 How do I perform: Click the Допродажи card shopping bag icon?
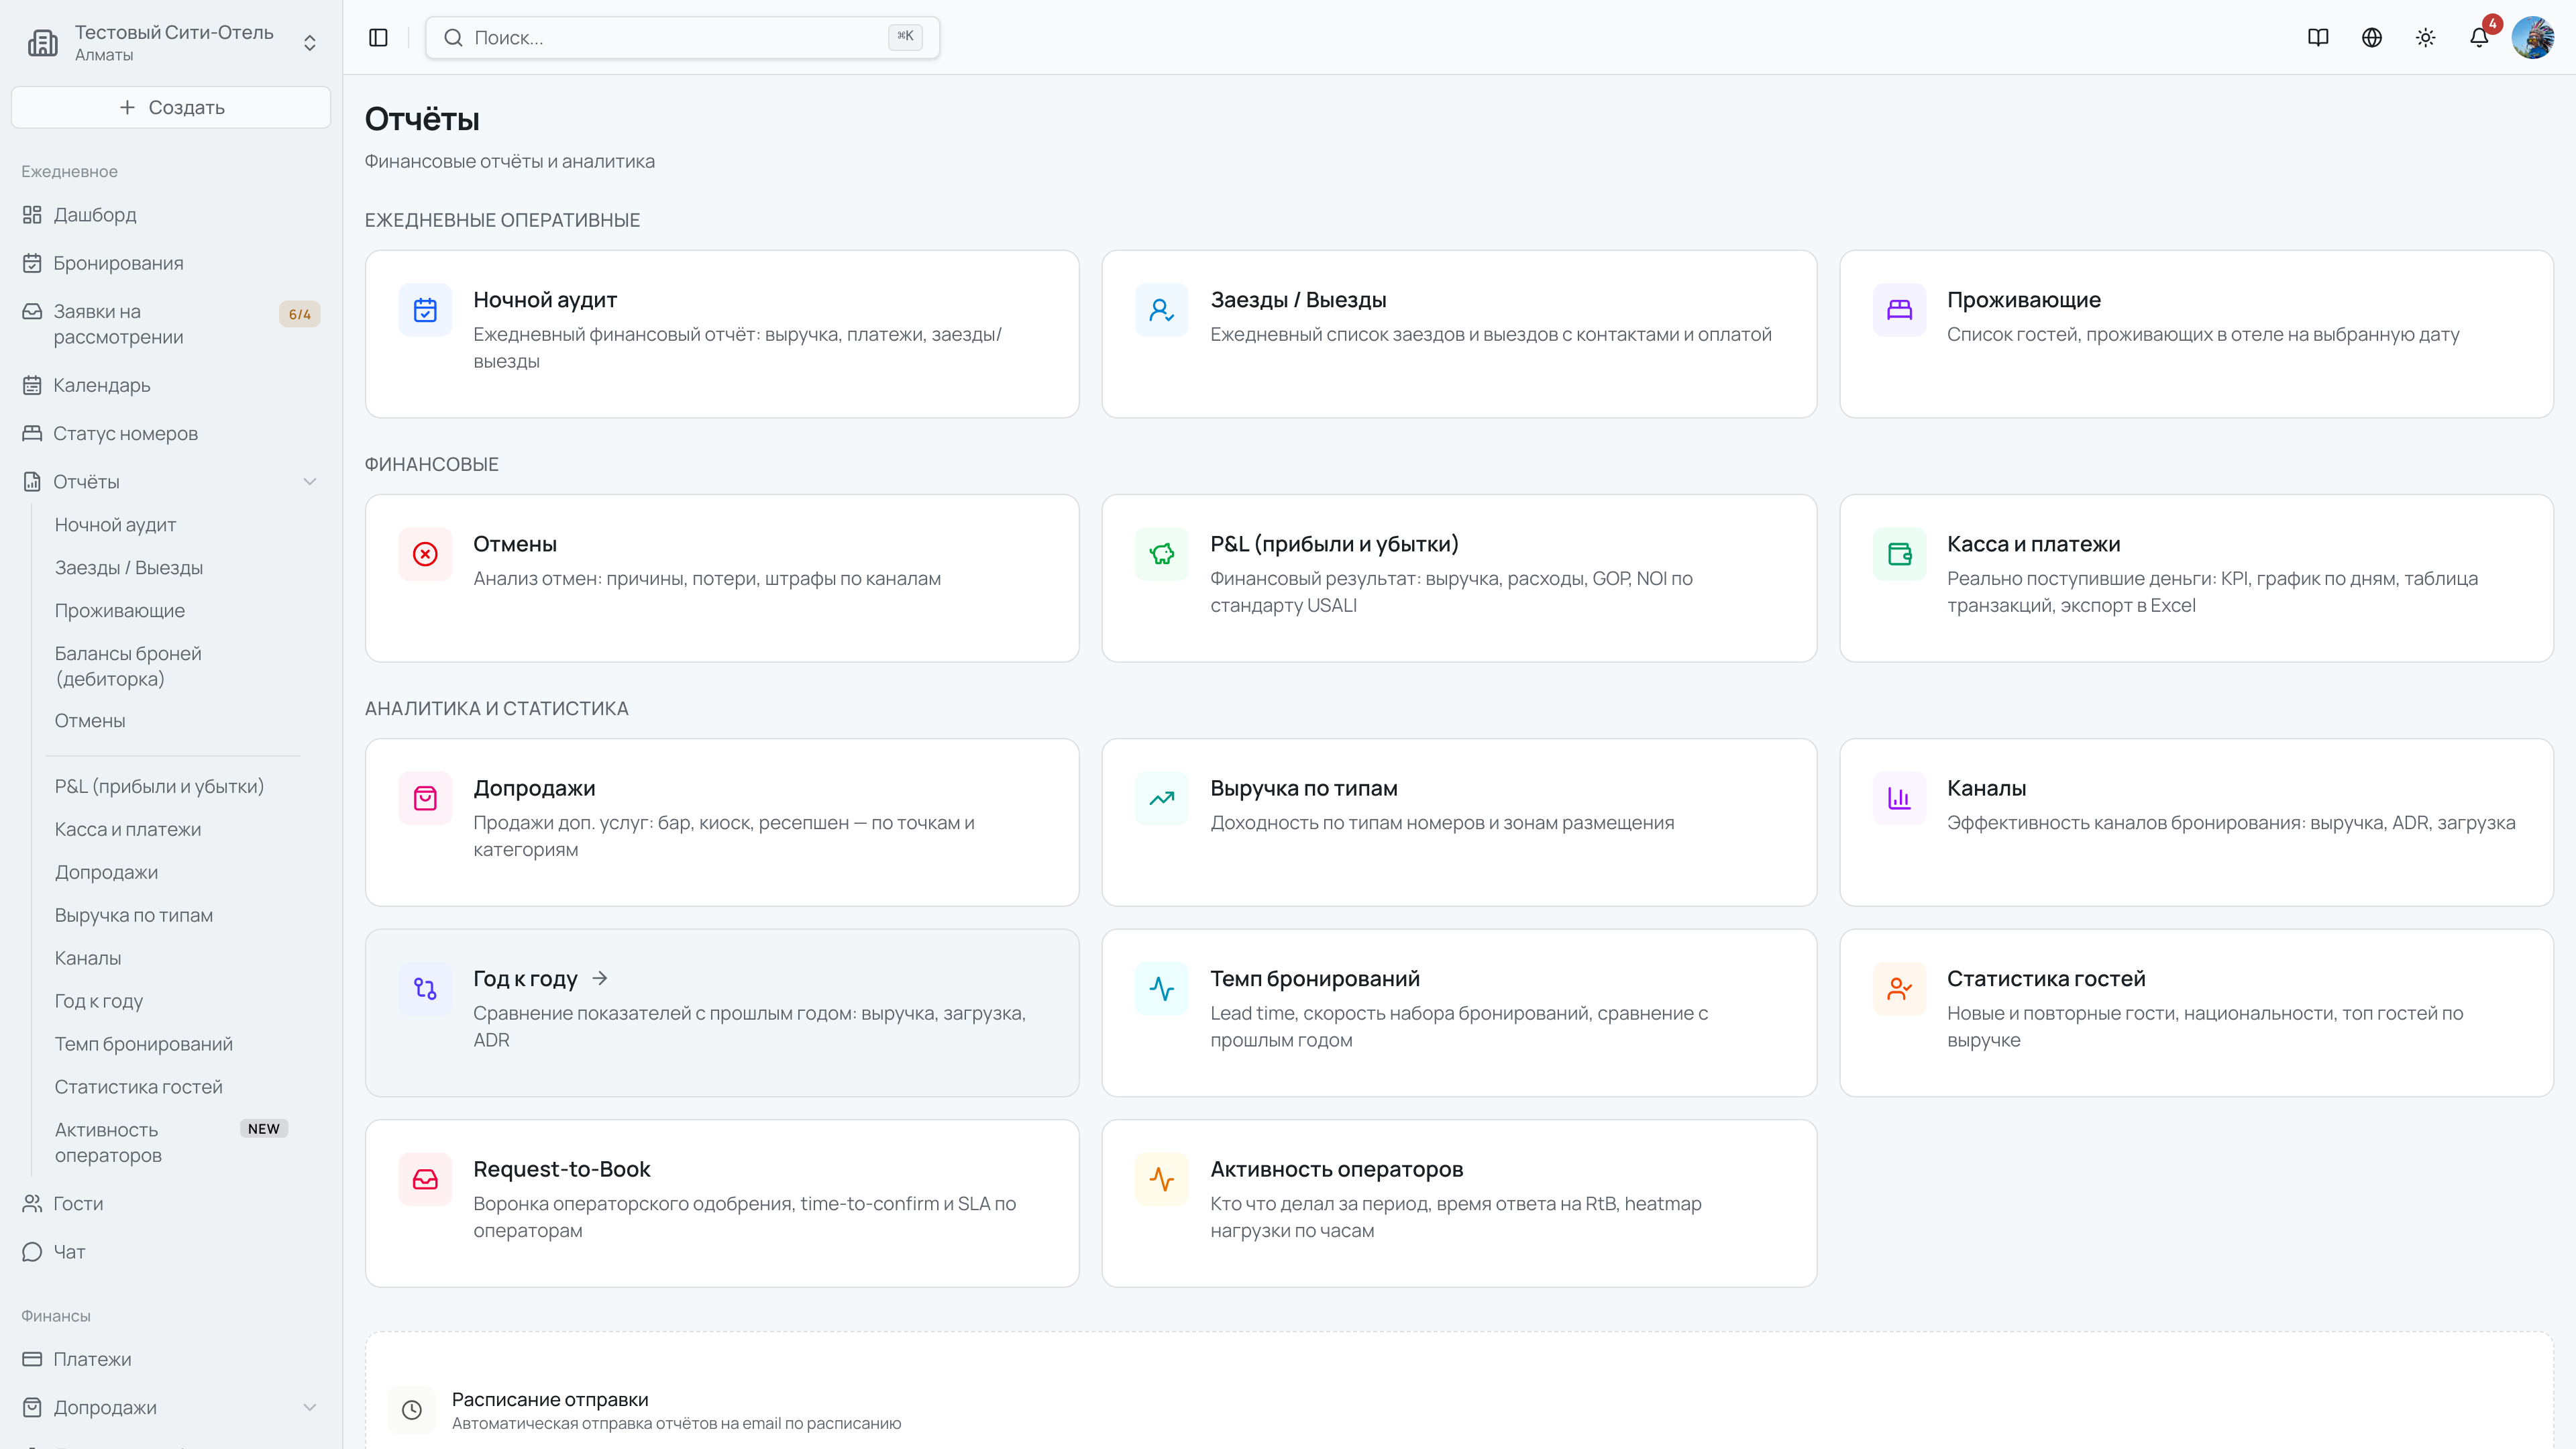(425, 798)
